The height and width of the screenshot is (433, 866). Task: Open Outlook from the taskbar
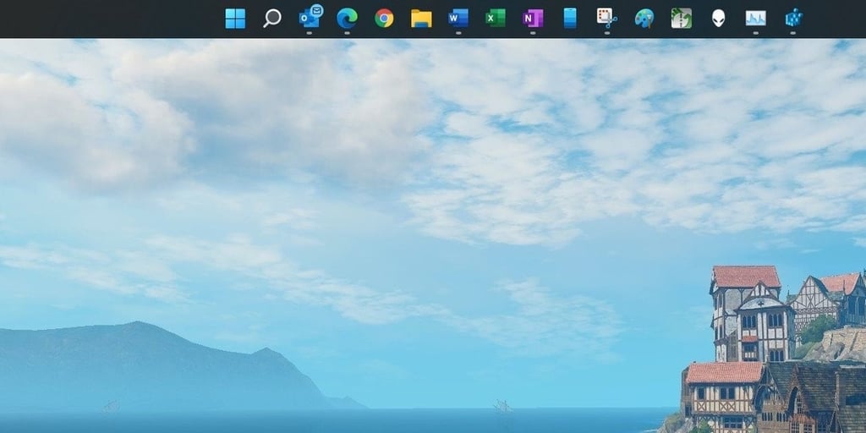(310, 17)
